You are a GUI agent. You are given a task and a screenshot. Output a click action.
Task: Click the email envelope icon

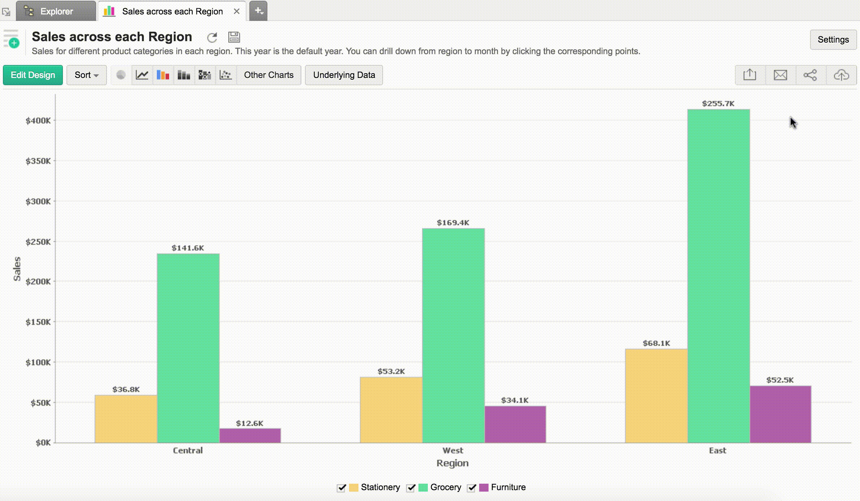(x=780, y=75)
